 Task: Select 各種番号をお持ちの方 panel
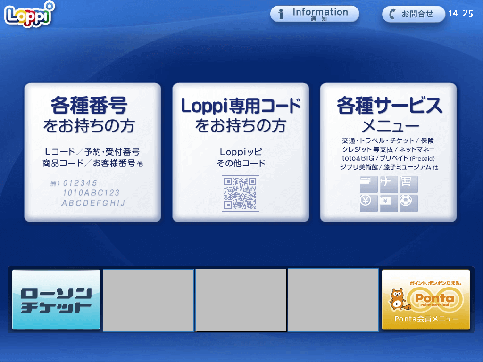(x=93, y=152)
